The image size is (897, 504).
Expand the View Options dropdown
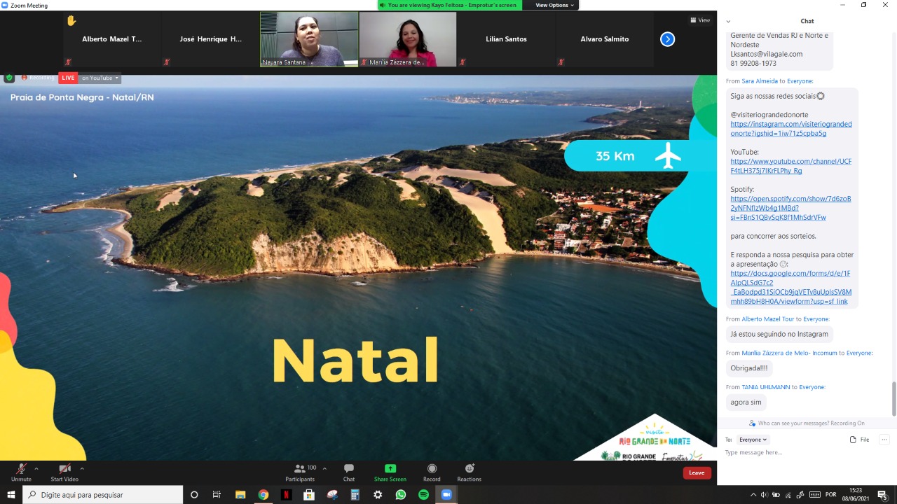tap(554, 5)
